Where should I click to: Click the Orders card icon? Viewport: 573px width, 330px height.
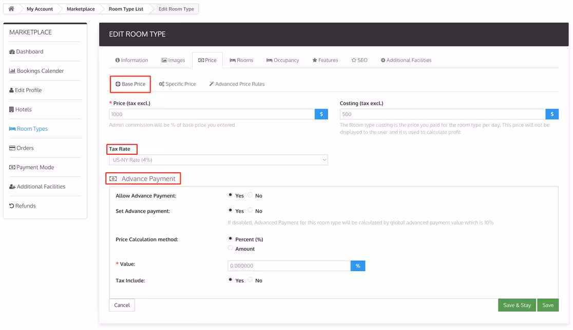pyautogui.click(x=12, y=148)
